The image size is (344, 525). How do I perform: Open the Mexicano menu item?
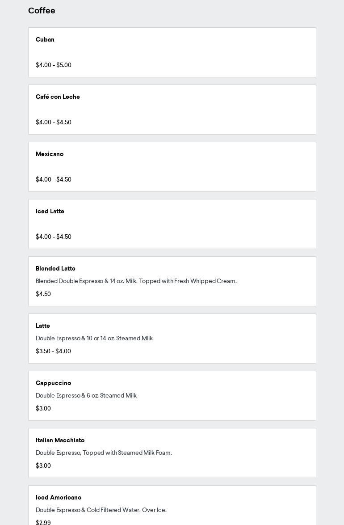tap(50, 154)
